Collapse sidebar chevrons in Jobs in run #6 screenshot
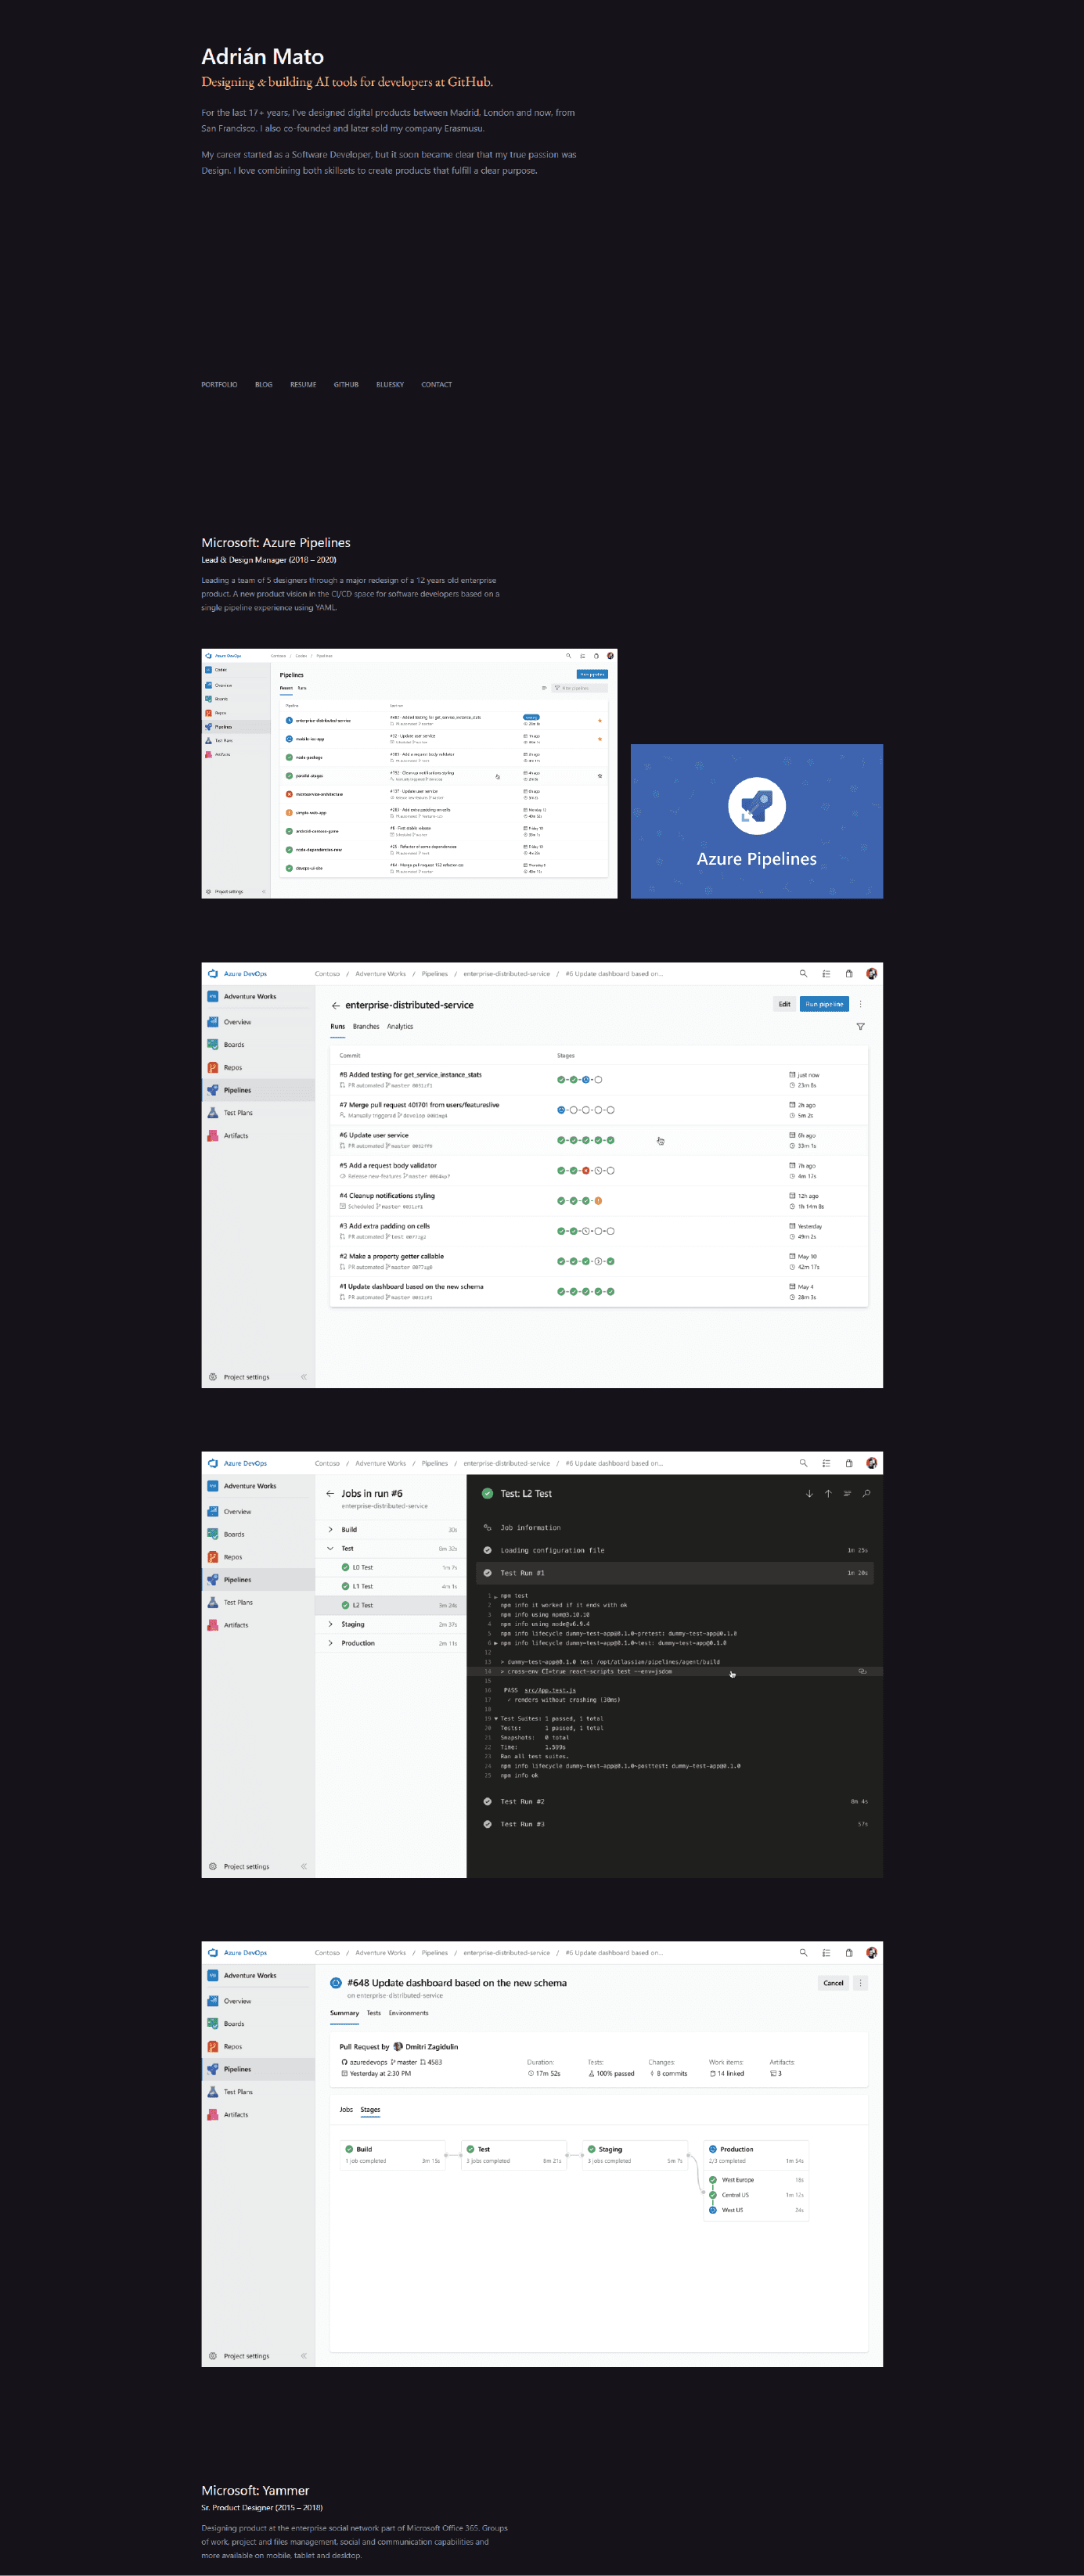Image resolution: width=1084 pixels, height=2576 pixels. pos(304,1866)
